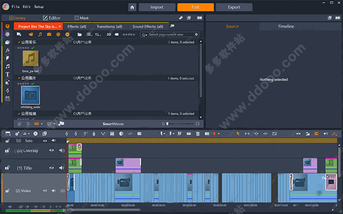Click the Split Screen half-circle icon

[x=121, y=134]
